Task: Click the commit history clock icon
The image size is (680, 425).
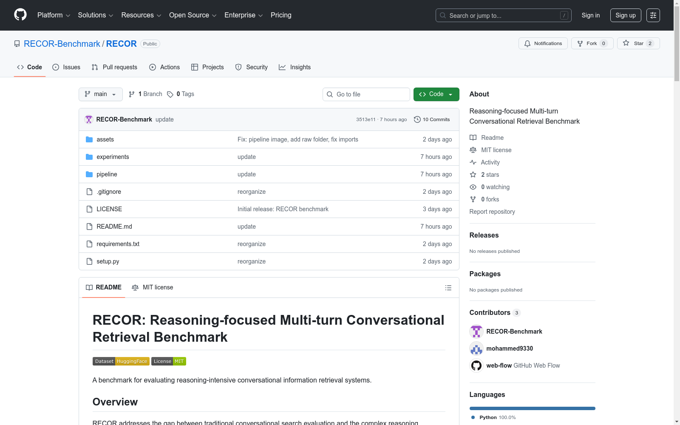Action: tap(417, 119)
